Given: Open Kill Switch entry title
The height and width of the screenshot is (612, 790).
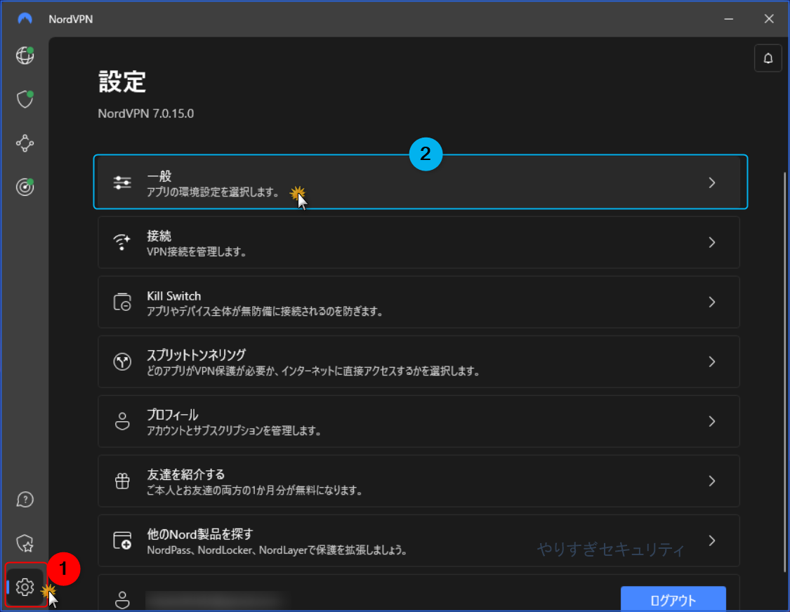Looking at the screenshot, I should [x=174, y=295].
